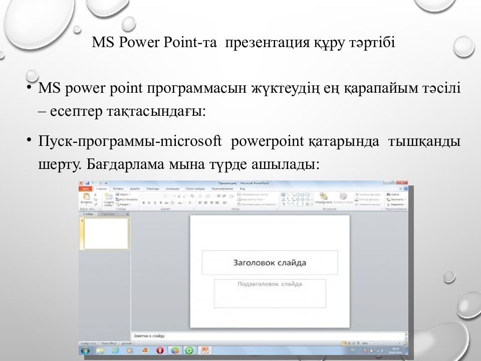
Task: Open the Layout (Макет) dropdown
Action: tap(123, 195)
